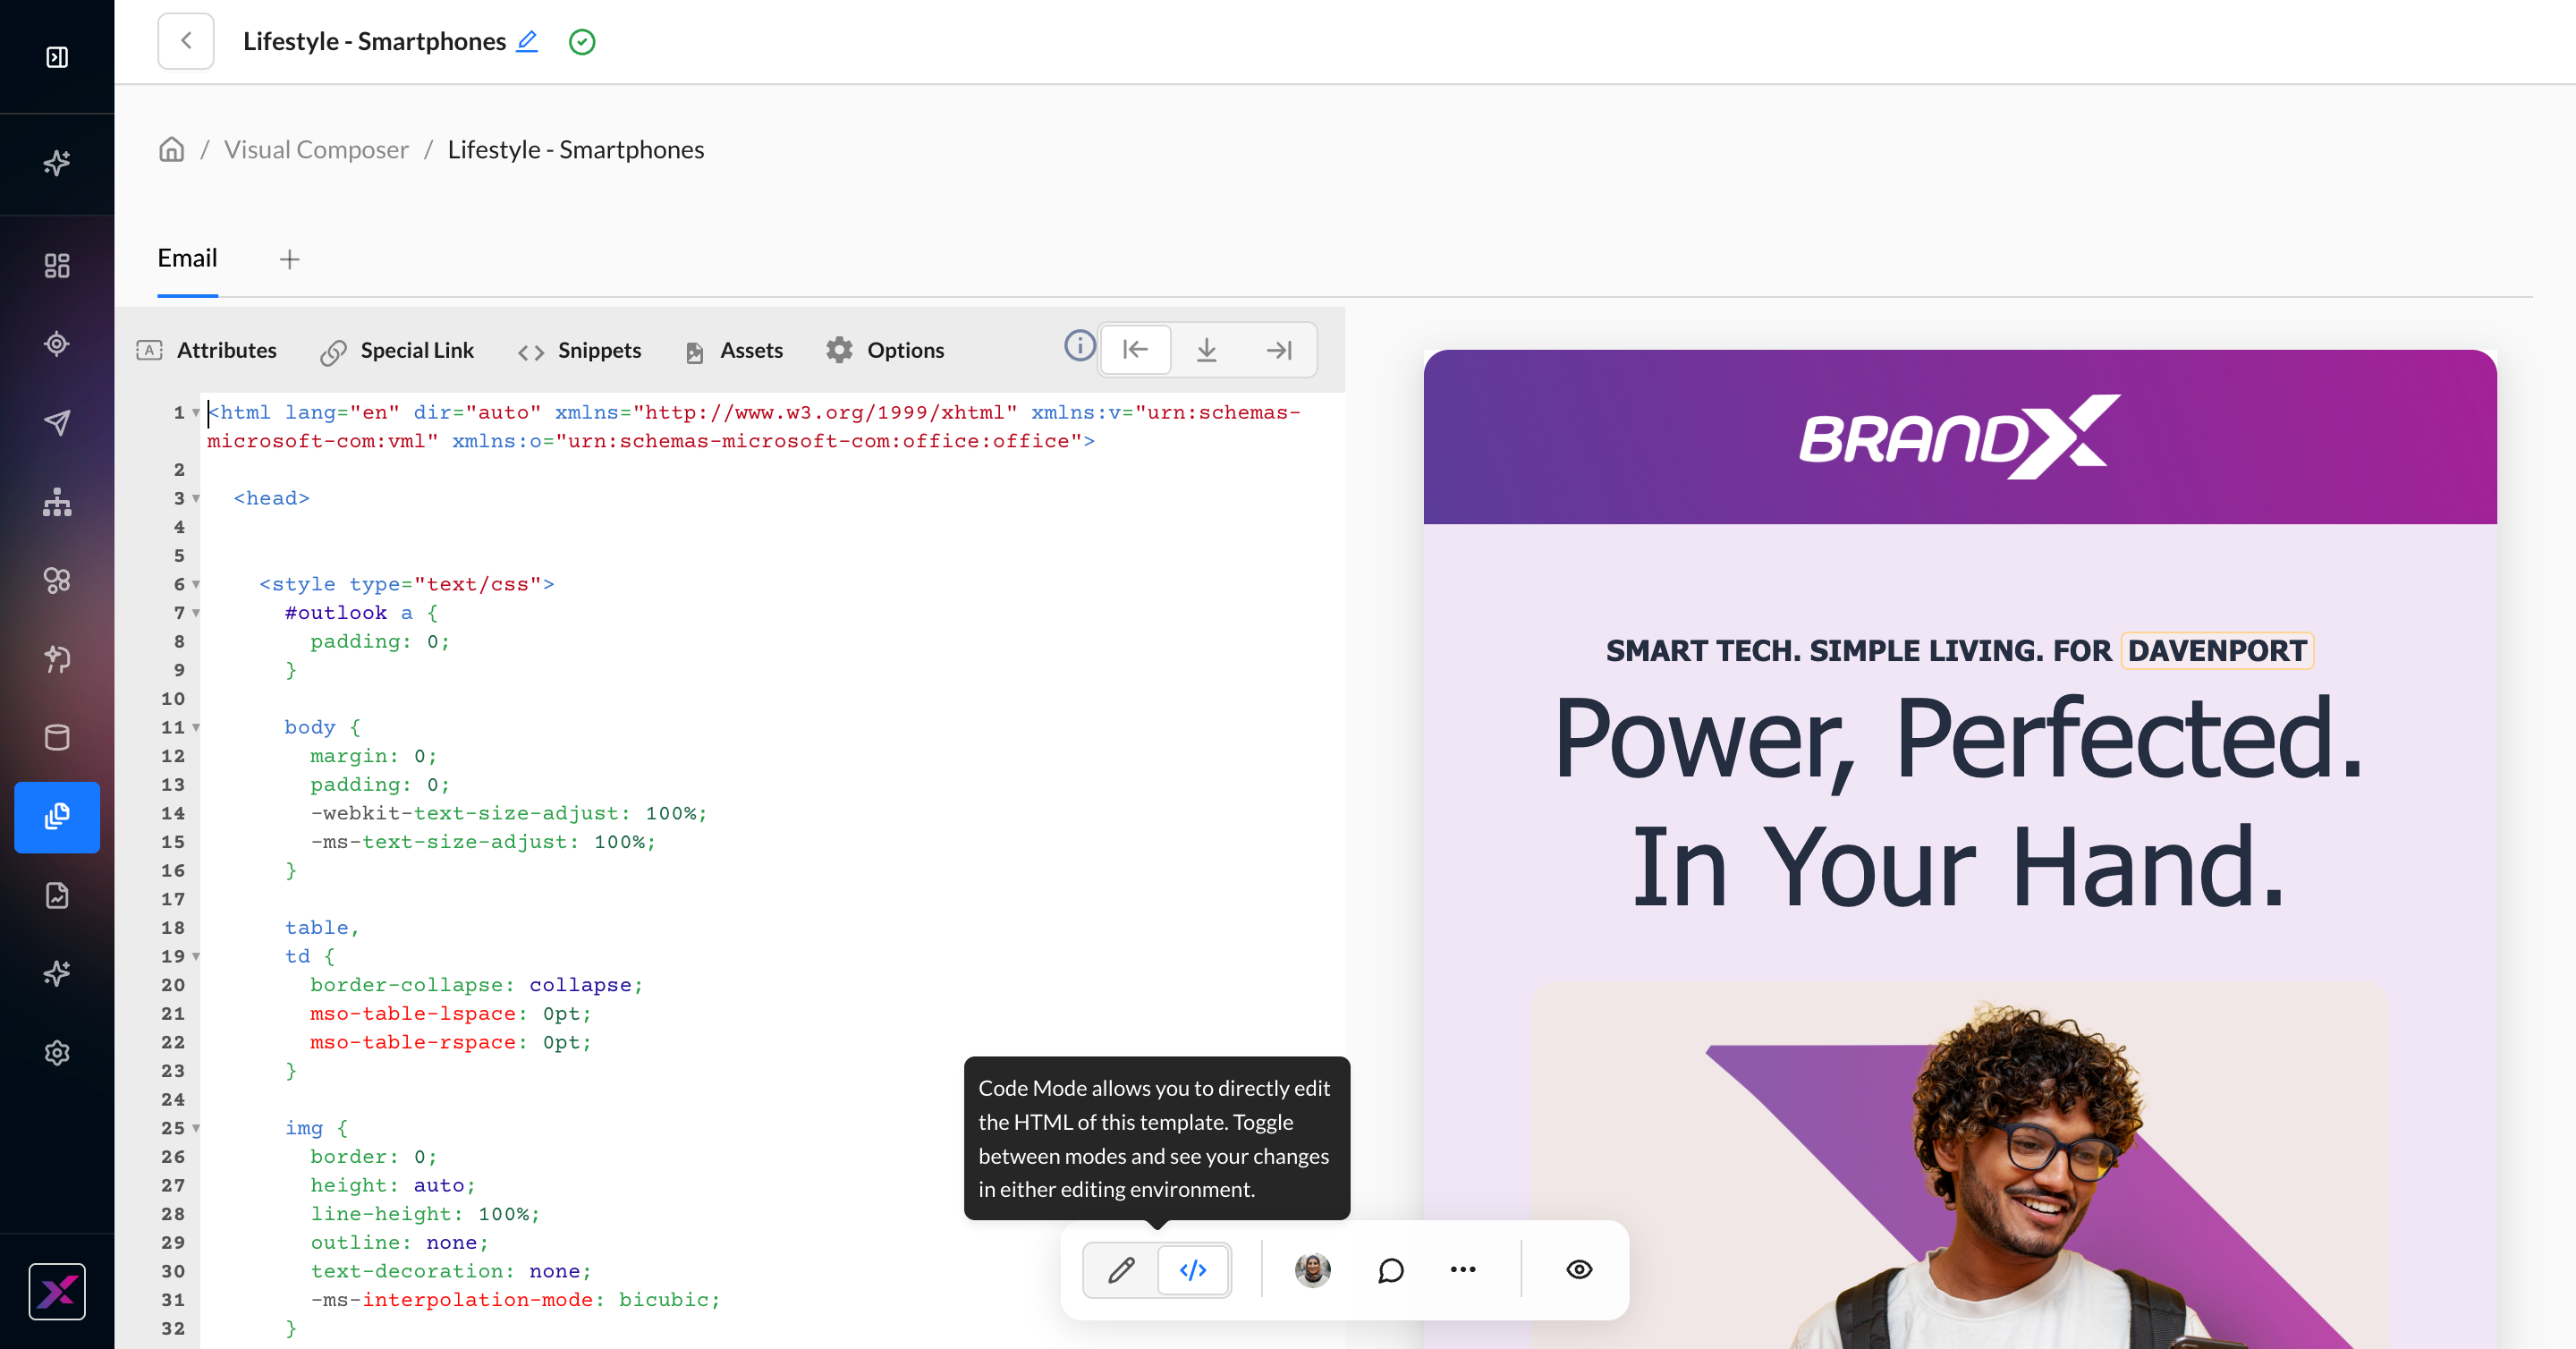Collapse code fold at line 6 style
Viewport: 2576px width, 1349px height.
[x=196, y=584]
